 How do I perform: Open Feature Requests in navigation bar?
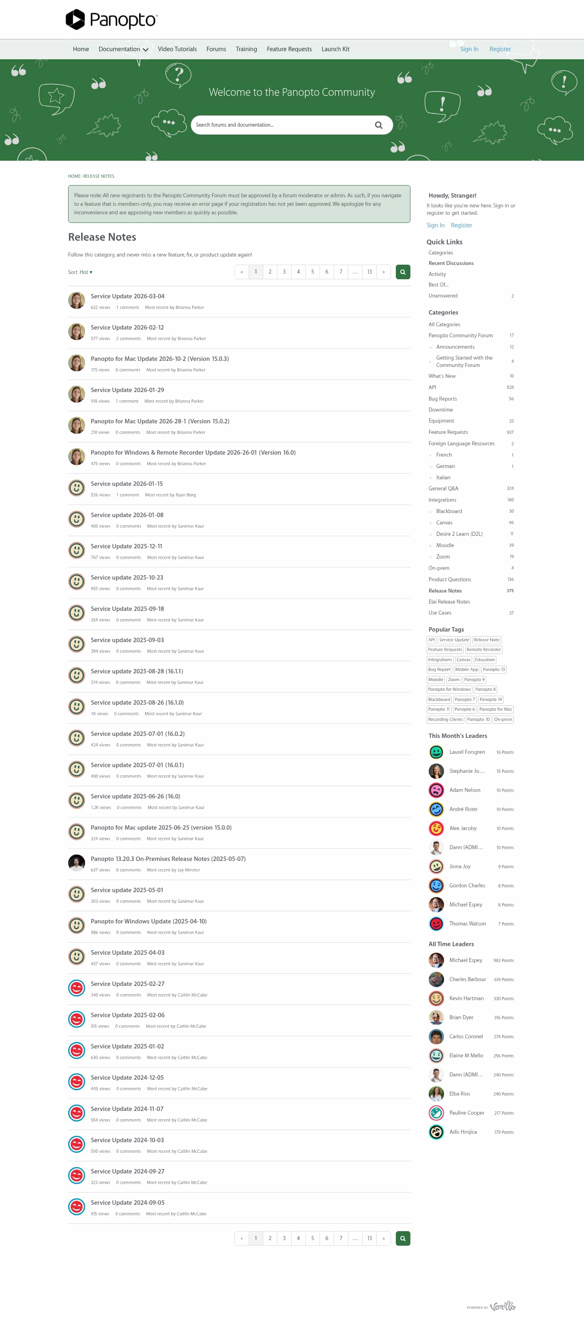(289, 49)
